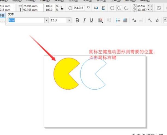The height and width of the screenshot is (135, 167).
Task: Open the font family dropdown arrow
Action: (47, 20)
